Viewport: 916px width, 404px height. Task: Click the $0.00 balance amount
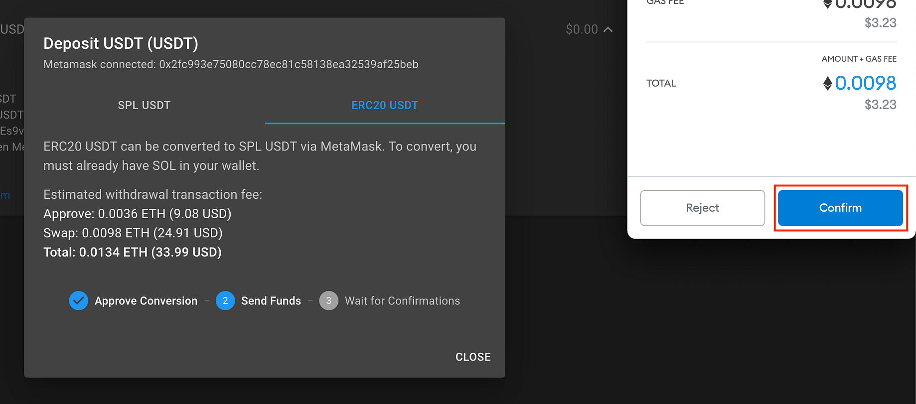582,29
